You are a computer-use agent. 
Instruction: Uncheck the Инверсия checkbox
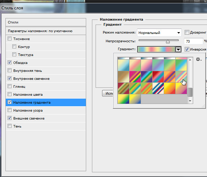coord(187,49)
